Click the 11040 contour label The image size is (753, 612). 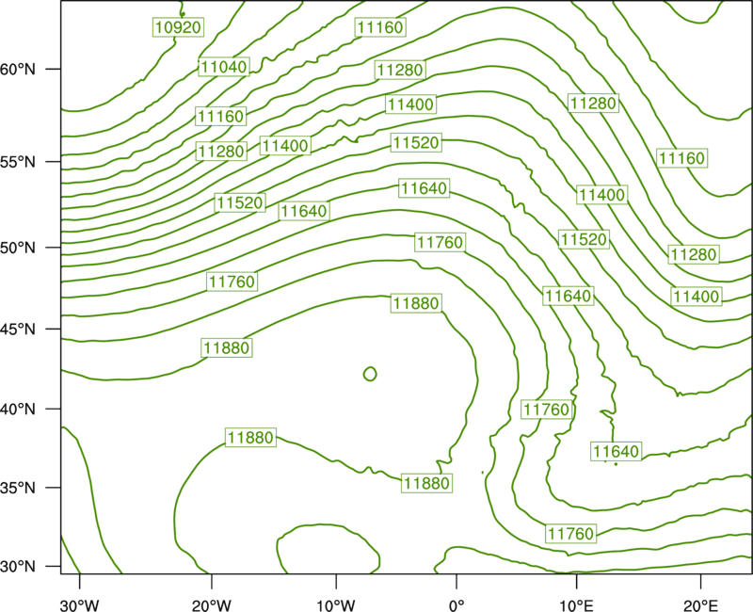(x=224, y=67)
